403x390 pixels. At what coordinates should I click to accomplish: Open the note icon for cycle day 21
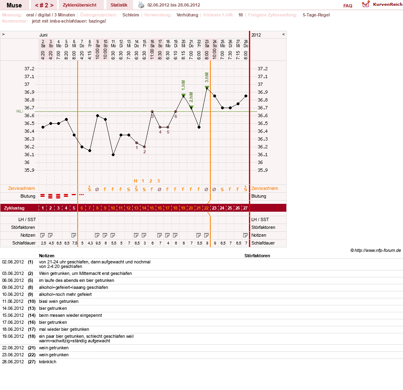[x=199, y=235]
